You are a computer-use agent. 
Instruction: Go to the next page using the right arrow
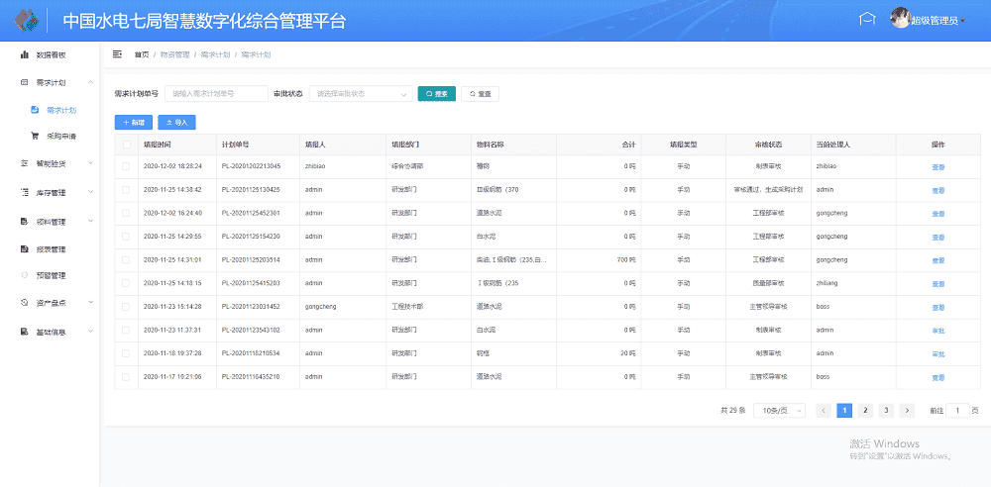click(905, 410)
